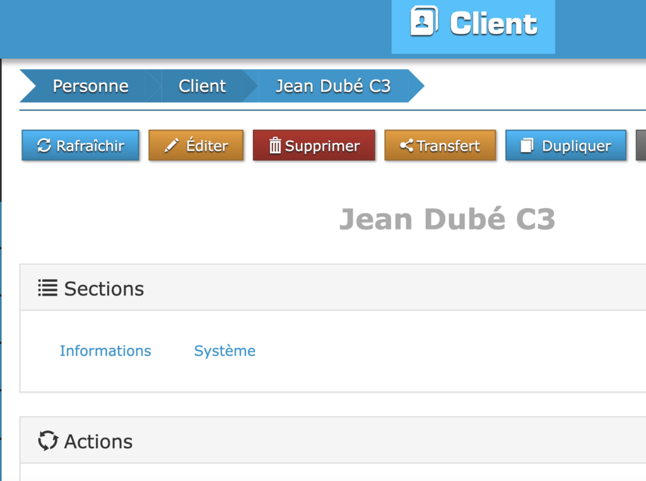This screenshot has height=481, width=646.
Task: Select the Jean Dubé C3 breadcrumb
Action: click(332, 86)
